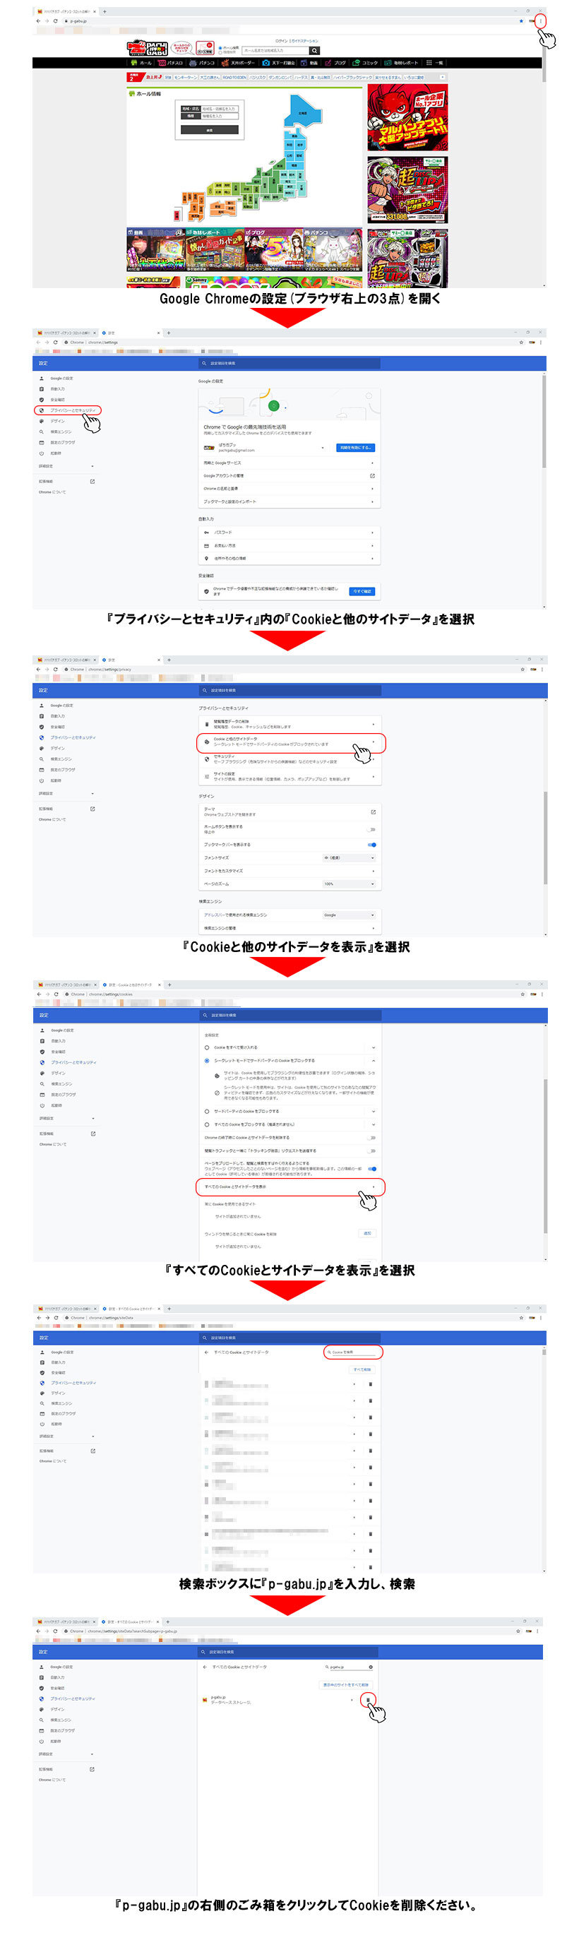Viewport: 579px width, 1933px height.
Task: Select the 'Cookie をすべて受け入れる' radio button
Action: 207,1047
